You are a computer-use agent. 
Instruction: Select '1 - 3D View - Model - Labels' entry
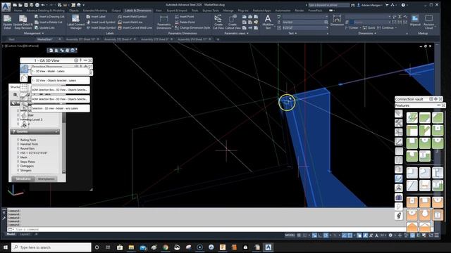[61, 71]
